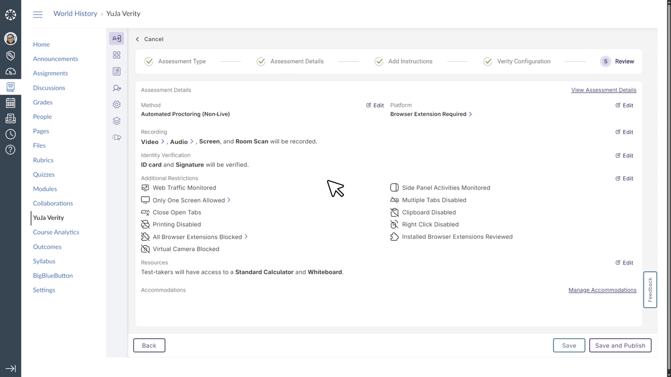Open View Assessment Details link

[603, 90]
